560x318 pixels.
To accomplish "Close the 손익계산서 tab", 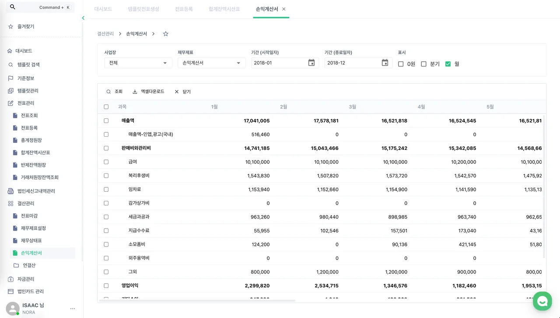I will pos(284,9).
